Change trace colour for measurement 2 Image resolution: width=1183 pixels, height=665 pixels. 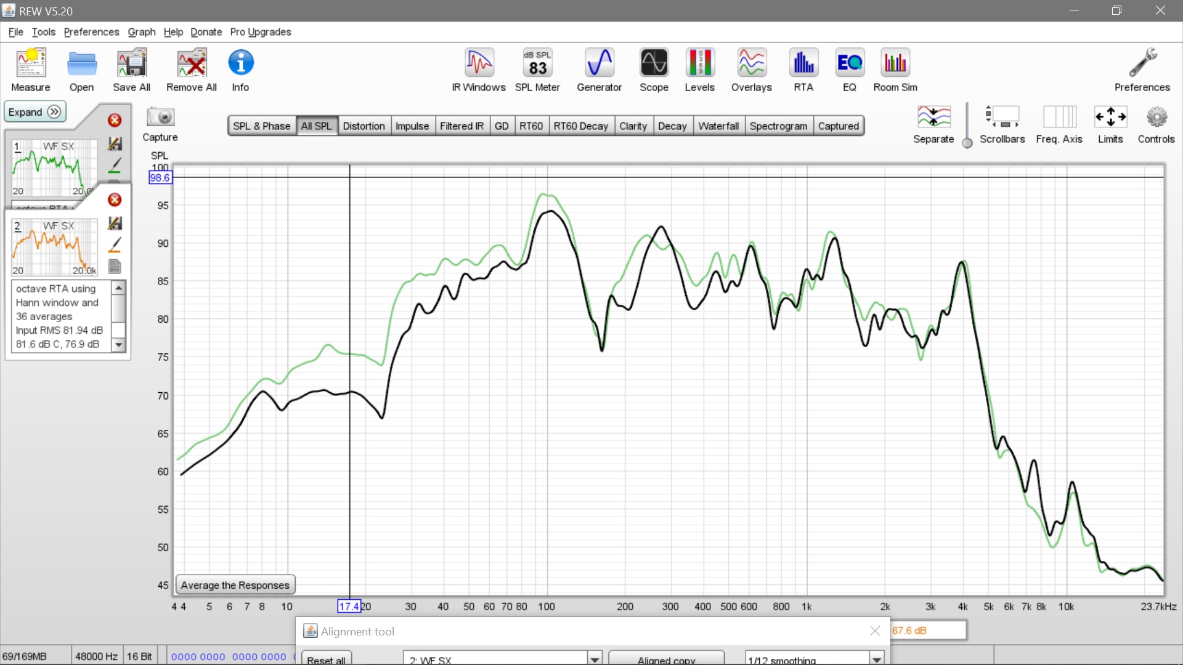click(x=115, y=244)
